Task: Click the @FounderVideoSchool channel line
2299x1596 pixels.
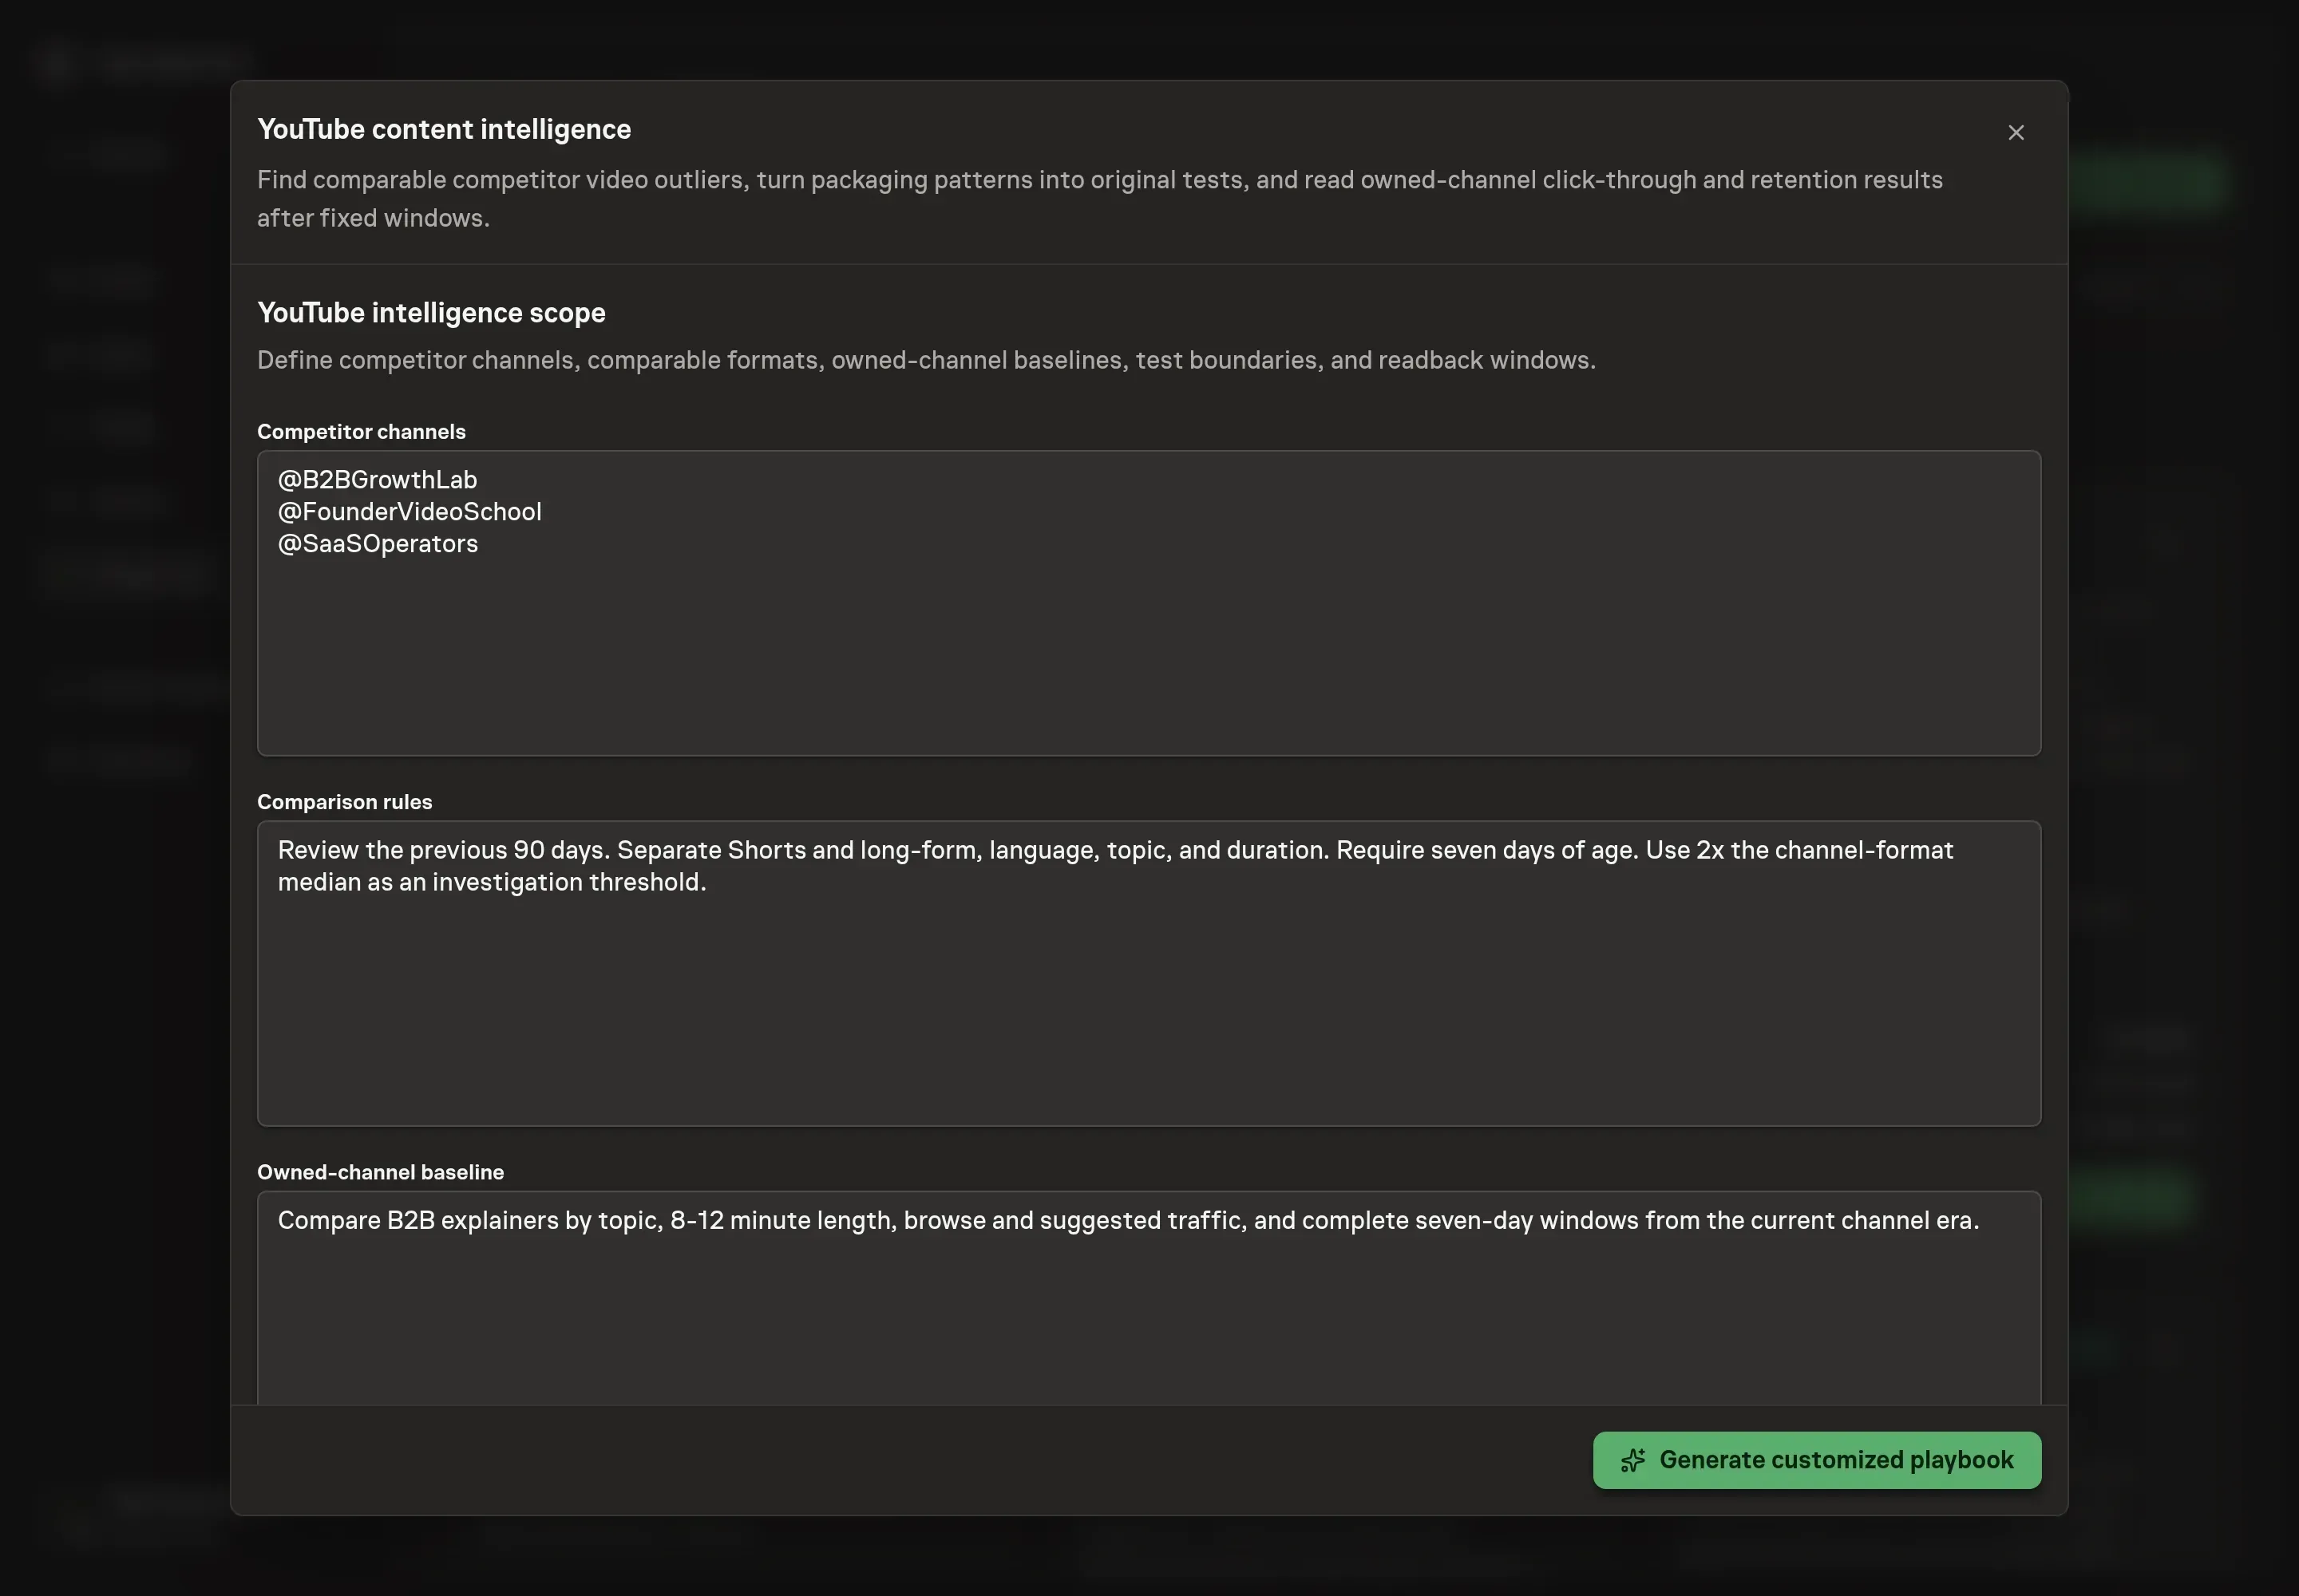Action: 410,512
